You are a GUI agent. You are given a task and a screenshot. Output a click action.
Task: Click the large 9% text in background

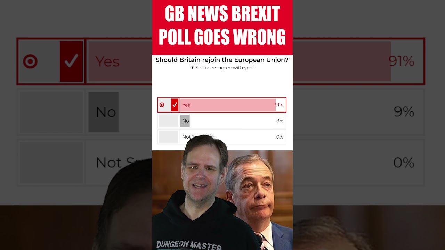(404, 112)
